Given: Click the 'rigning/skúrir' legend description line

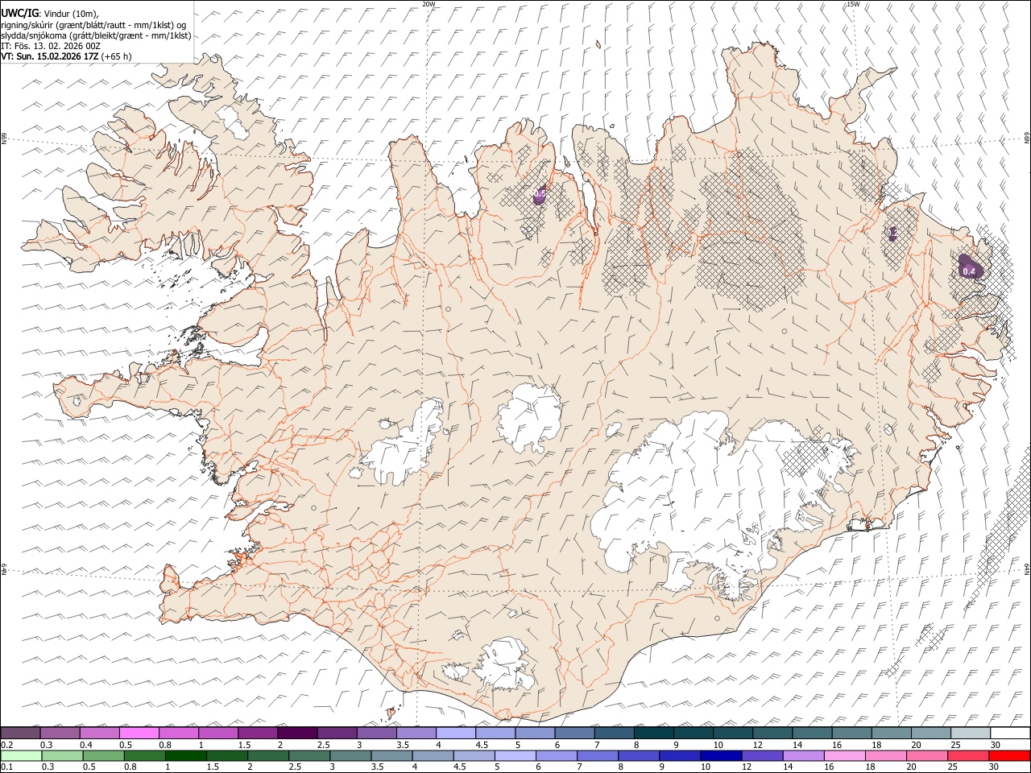Looking at the screenshot, I should pyautogui.click(x=93, y=24).
